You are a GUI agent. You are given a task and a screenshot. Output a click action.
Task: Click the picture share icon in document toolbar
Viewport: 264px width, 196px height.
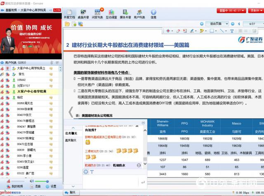[x=80, y=24]
